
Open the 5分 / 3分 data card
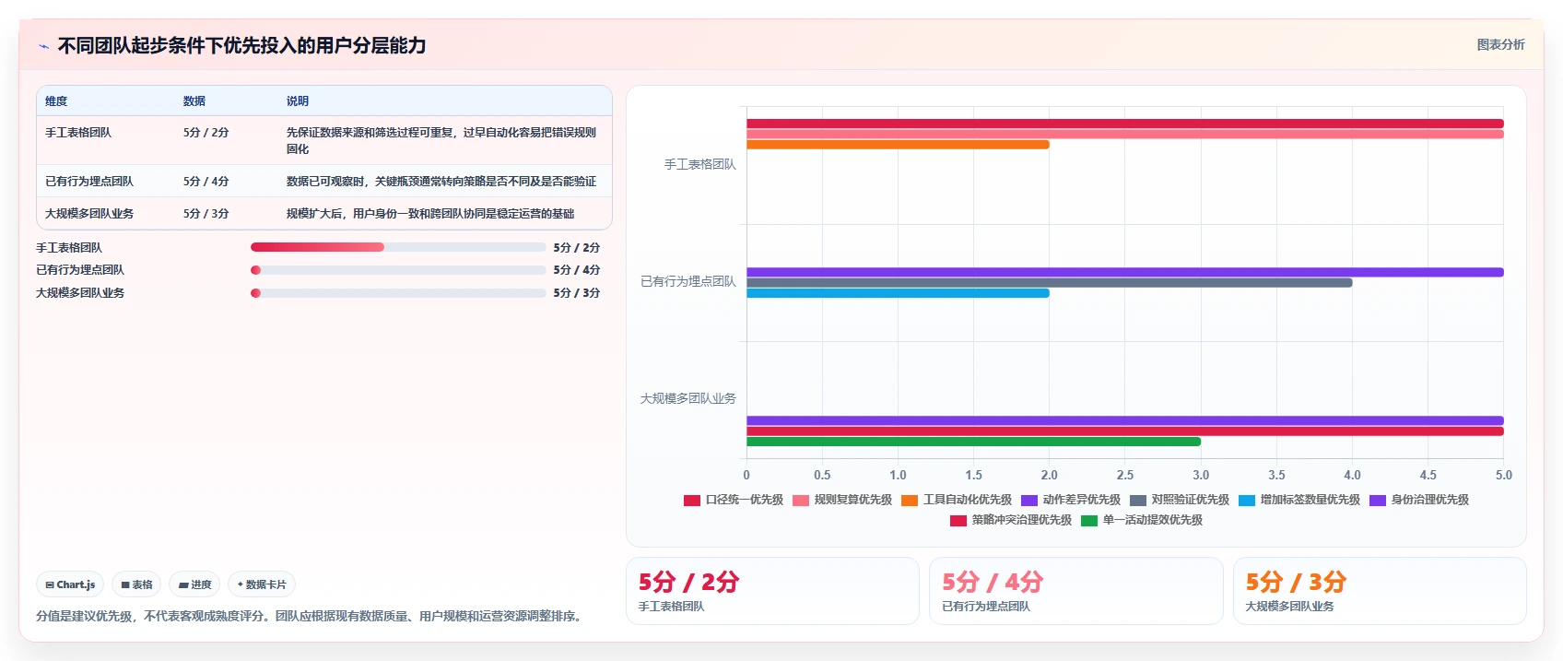[1380, 591]
